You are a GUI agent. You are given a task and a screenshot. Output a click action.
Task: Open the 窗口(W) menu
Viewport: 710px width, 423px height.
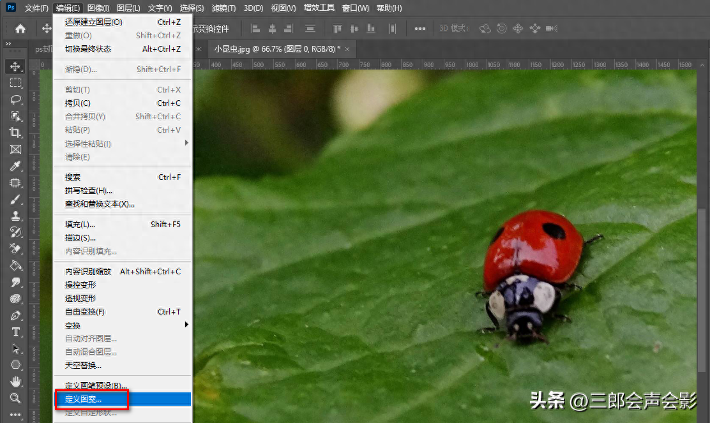tap(356, 8)
